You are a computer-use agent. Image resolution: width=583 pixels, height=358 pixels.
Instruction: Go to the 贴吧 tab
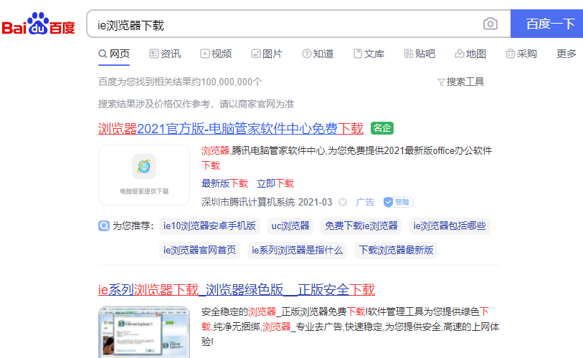[x=420, y=54]
